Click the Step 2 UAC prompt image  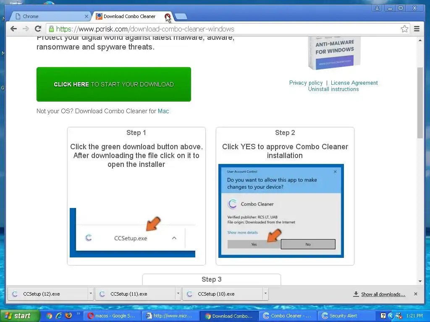(281, 211)
